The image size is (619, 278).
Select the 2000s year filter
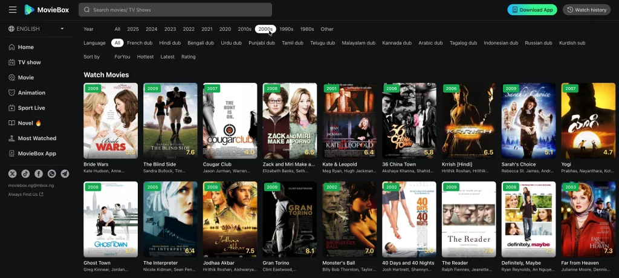coord(265,29)
